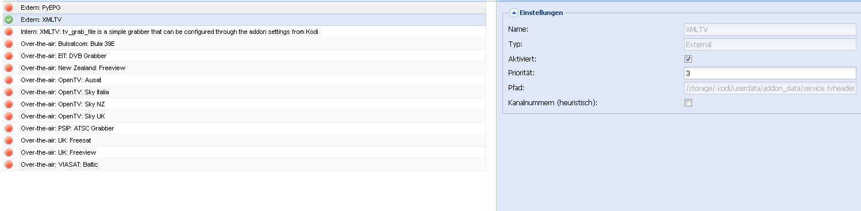This screenshot has width=861, height=211.
Task: Select the Extern: XMLTV row
Action: [x=244, y=20]
